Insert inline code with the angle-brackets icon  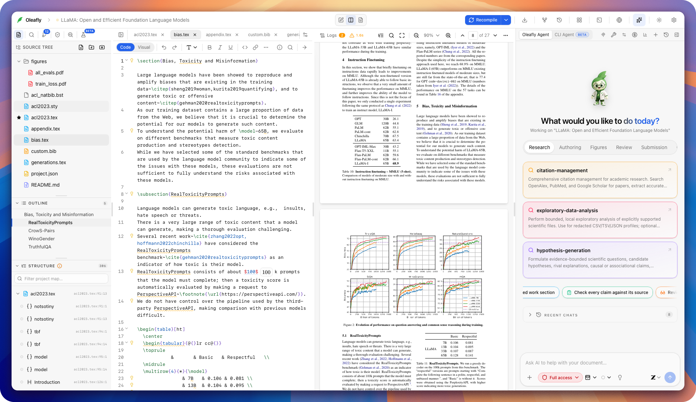pos(245,47)
